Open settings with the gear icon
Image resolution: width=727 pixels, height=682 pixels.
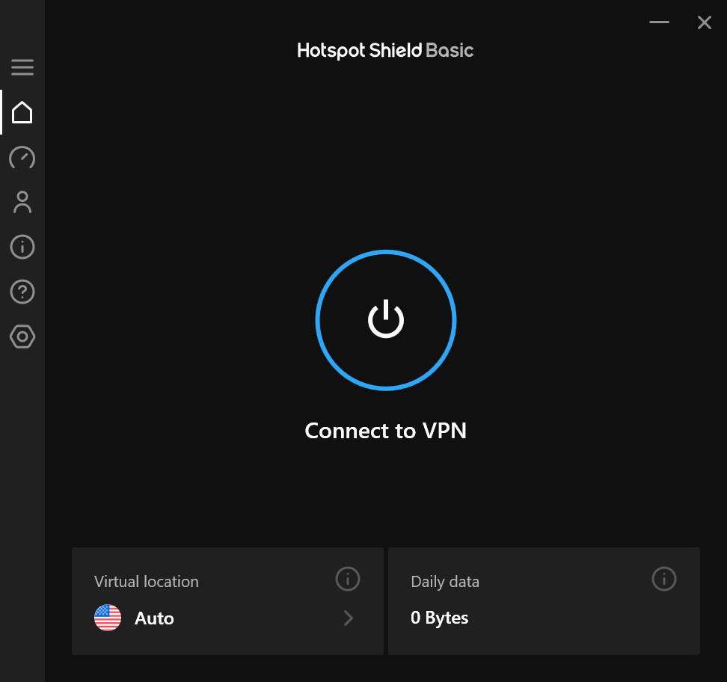coord(22,337)
